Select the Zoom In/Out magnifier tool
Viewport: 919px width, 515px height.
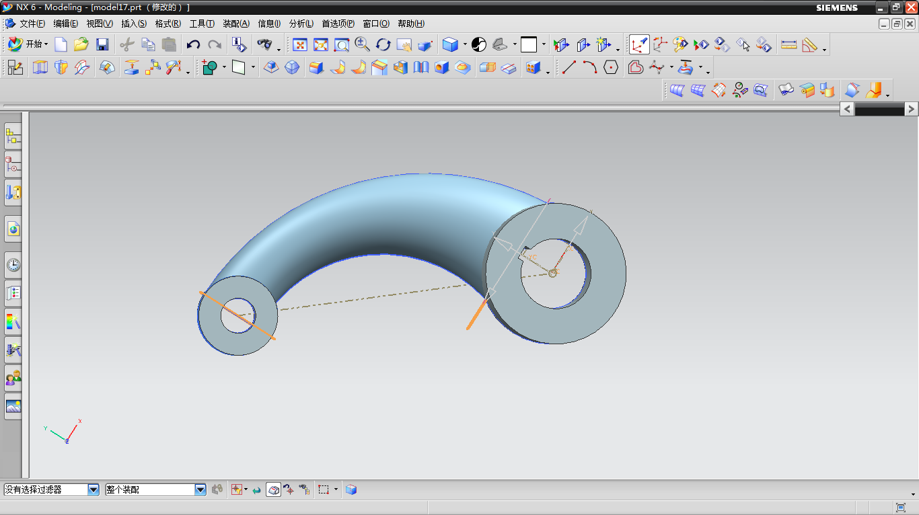coord(363,45)
